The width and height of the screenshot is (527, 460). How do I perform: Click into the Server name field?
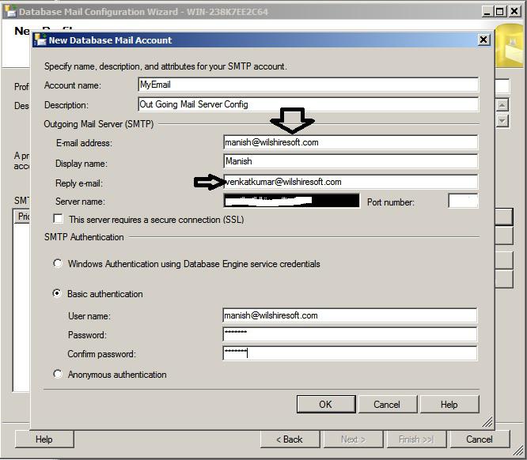[x=291, y=201]
